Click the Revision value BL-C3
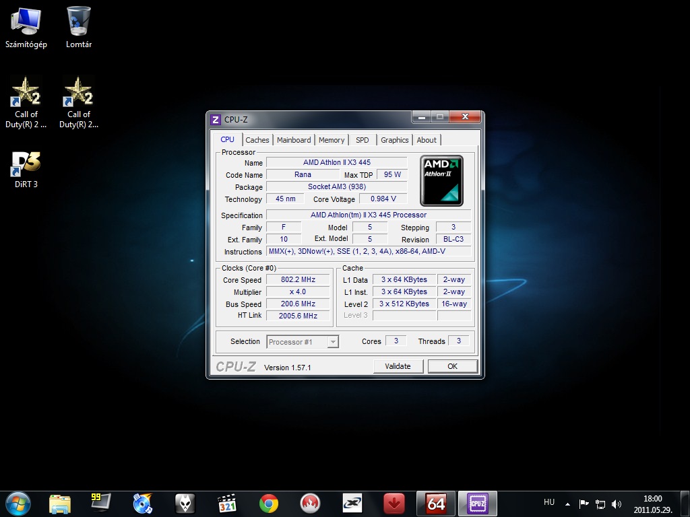690x517 pixels. [x=453, y=239]
